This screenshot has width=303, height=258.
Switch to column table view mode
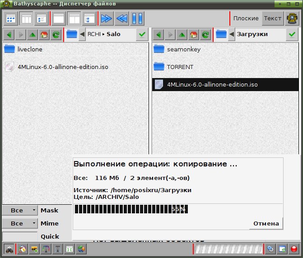coord(26,18)
